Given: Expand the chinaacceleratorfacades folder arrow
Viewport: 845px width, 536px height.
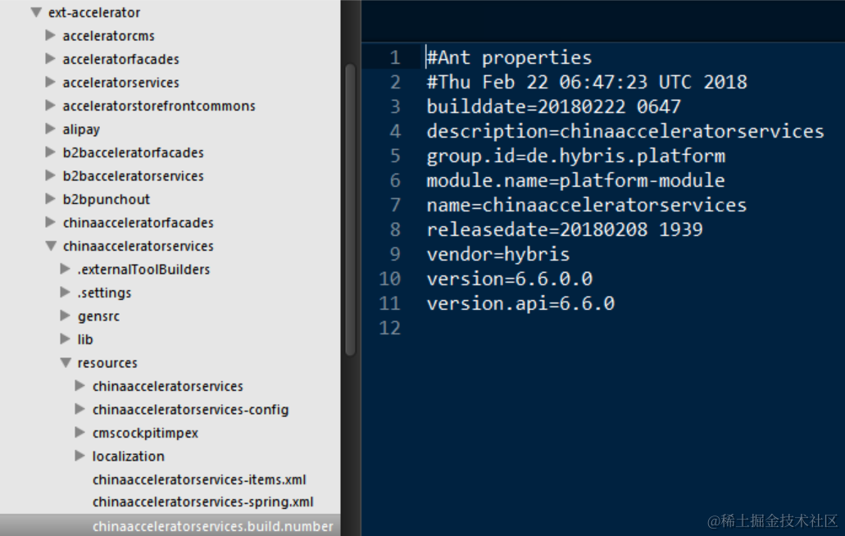Looking at the screenshot, I should [50, 222].
